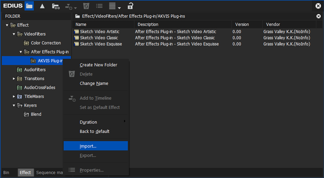This screenshot has height=178, width=324.
Task: Click the Sketch Video Artistic version 0.00
Action: point(237,32)
